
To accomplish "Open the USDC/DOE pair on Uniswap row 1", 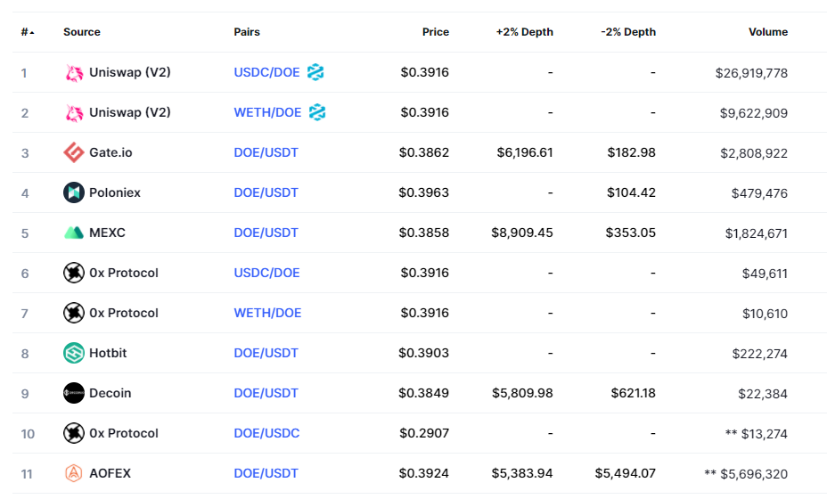I will click(x=266, y=72).
